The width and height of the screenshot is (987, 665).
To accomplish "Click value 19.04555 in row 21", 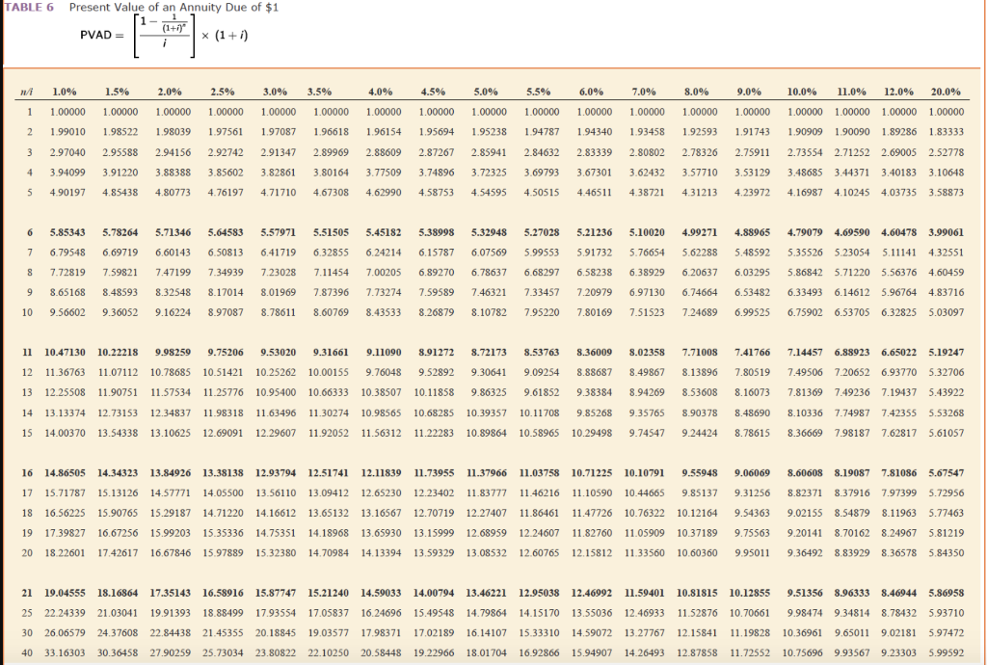I will coord(65,593).
